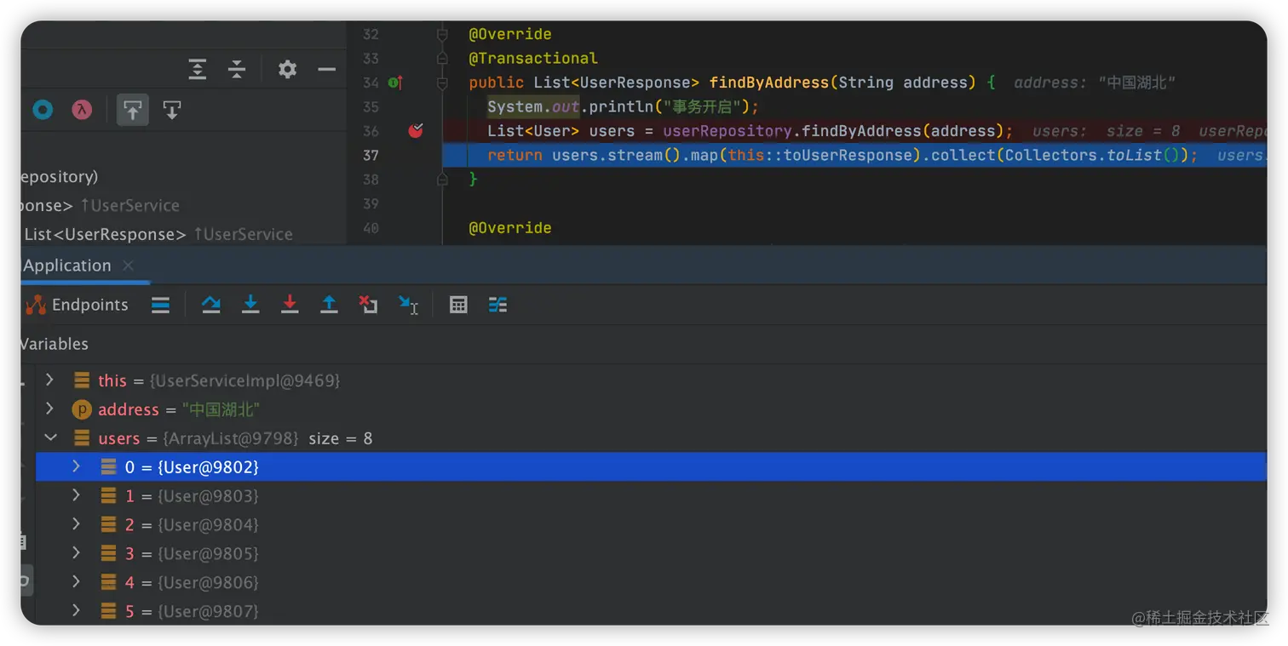1288x646 pixels.
Task: Expand element 5 User@9807
Action: coord(76,610)
